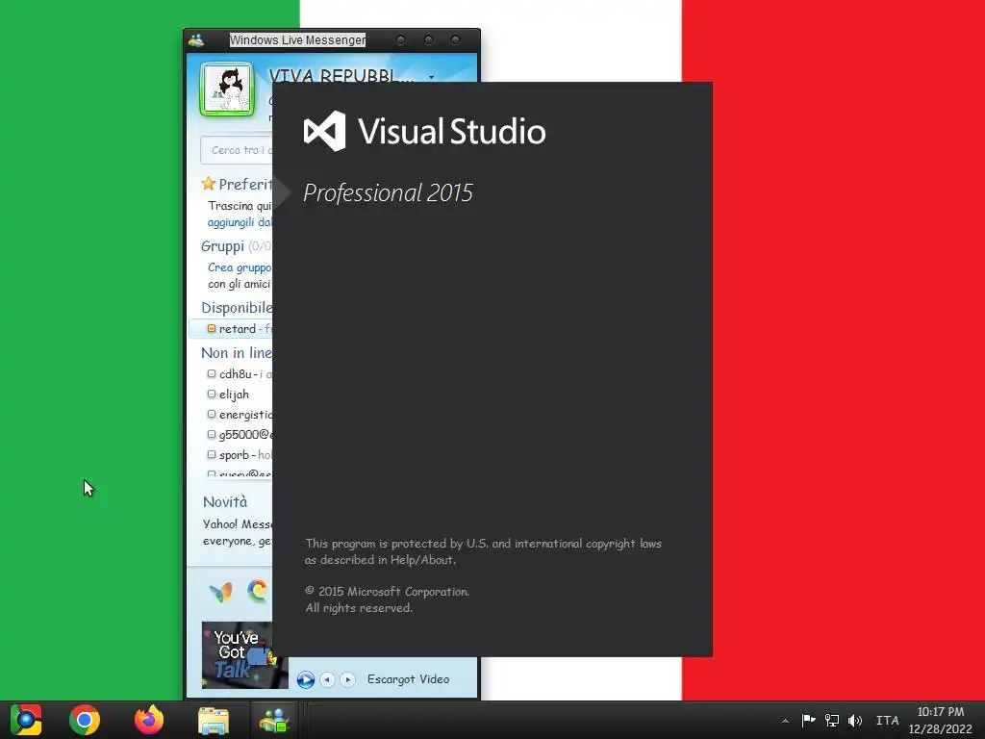
Task: Click status icon next to sporb
Action: click(211, 454)
